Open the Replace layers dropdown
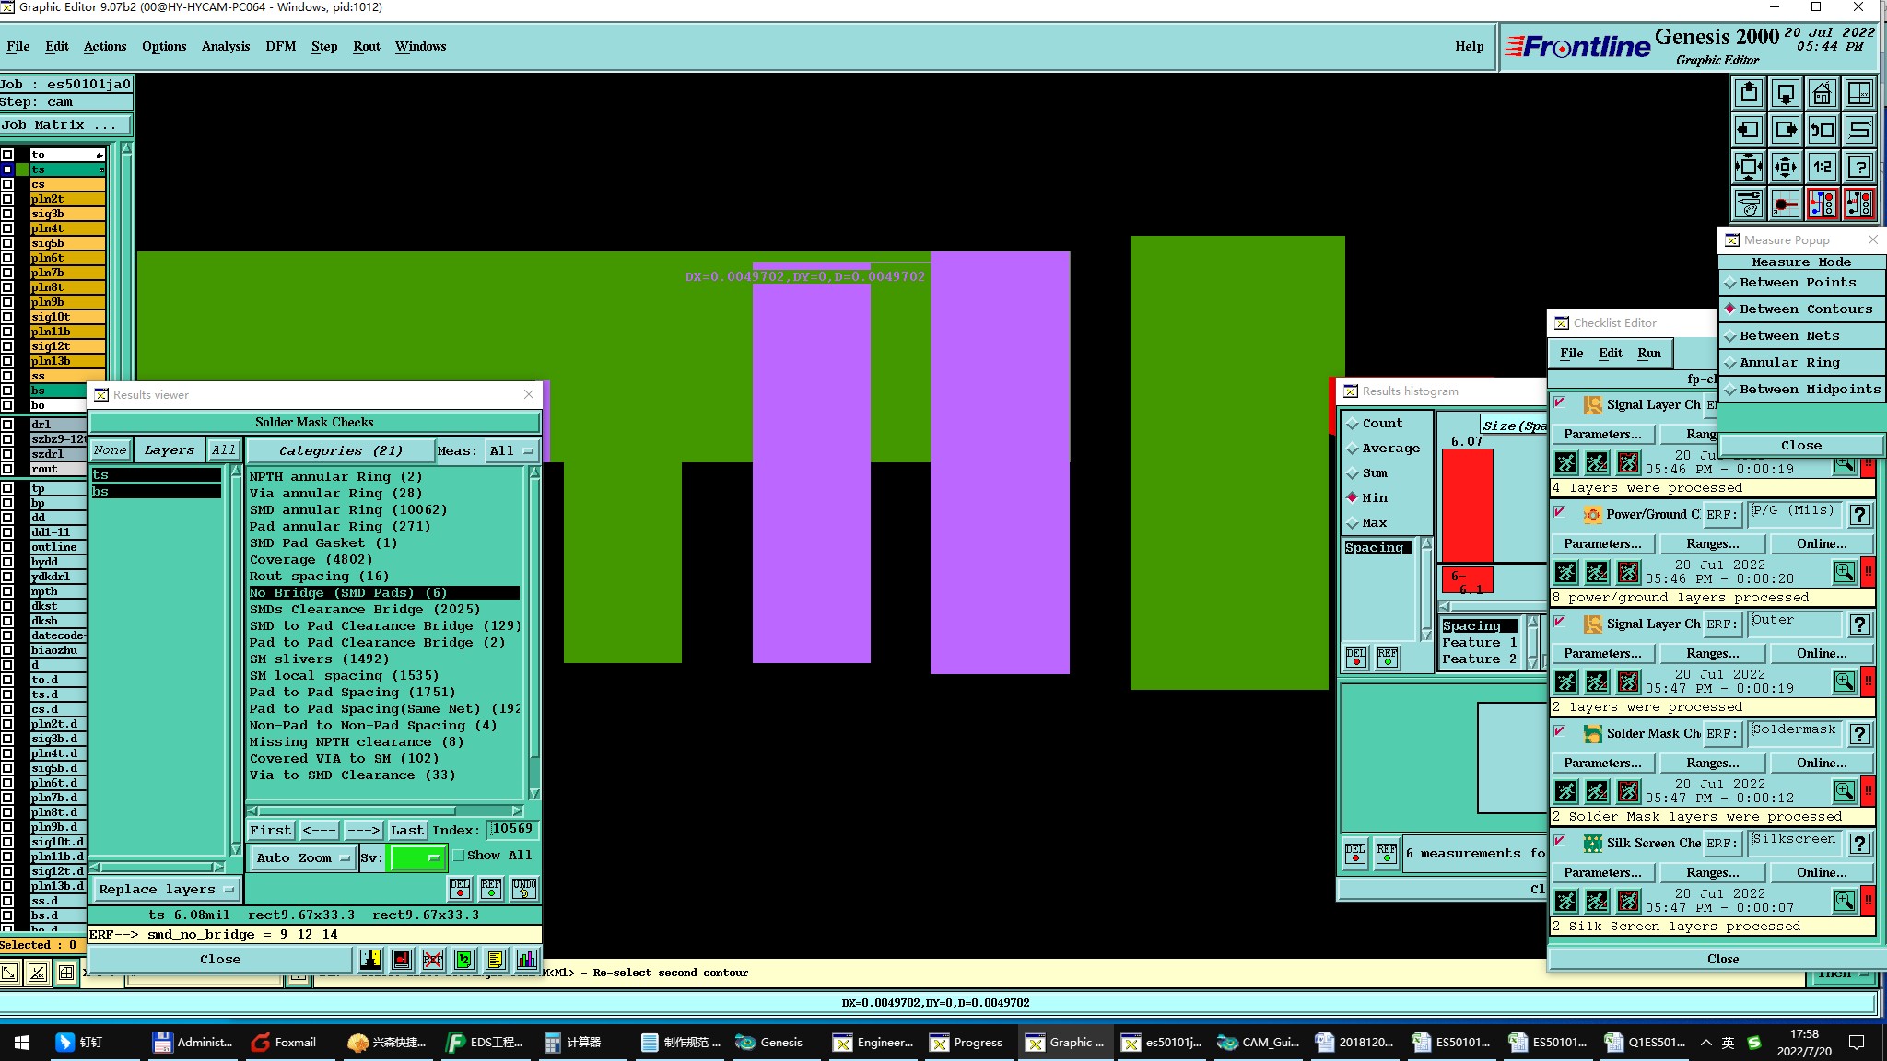This screenshot has width=1887, height=1061. click(166, 890)
